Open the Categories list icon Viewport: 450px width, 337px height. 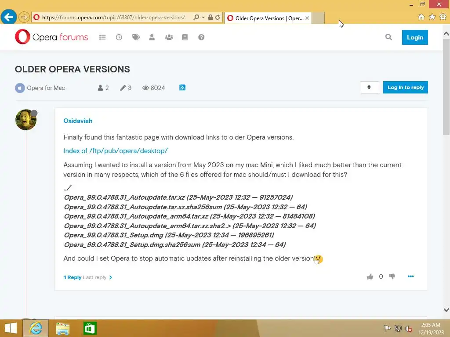(102, 37)
